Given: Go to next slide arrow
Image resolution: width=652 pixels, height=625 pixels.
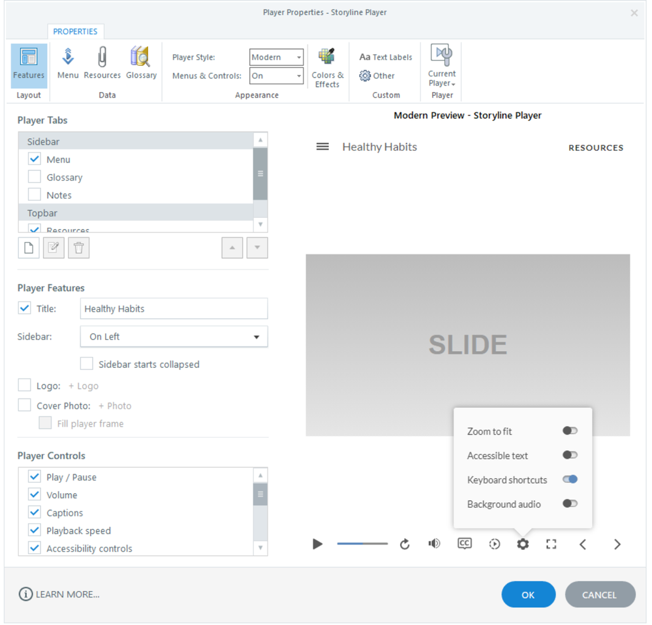Looking at the screenshot, I should pyautogui.click(x=617, y=544).
